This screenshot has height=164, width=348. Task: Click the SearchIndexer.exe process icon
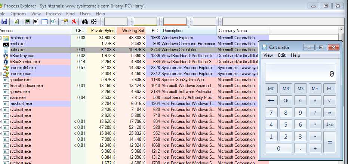pos(6,86)
